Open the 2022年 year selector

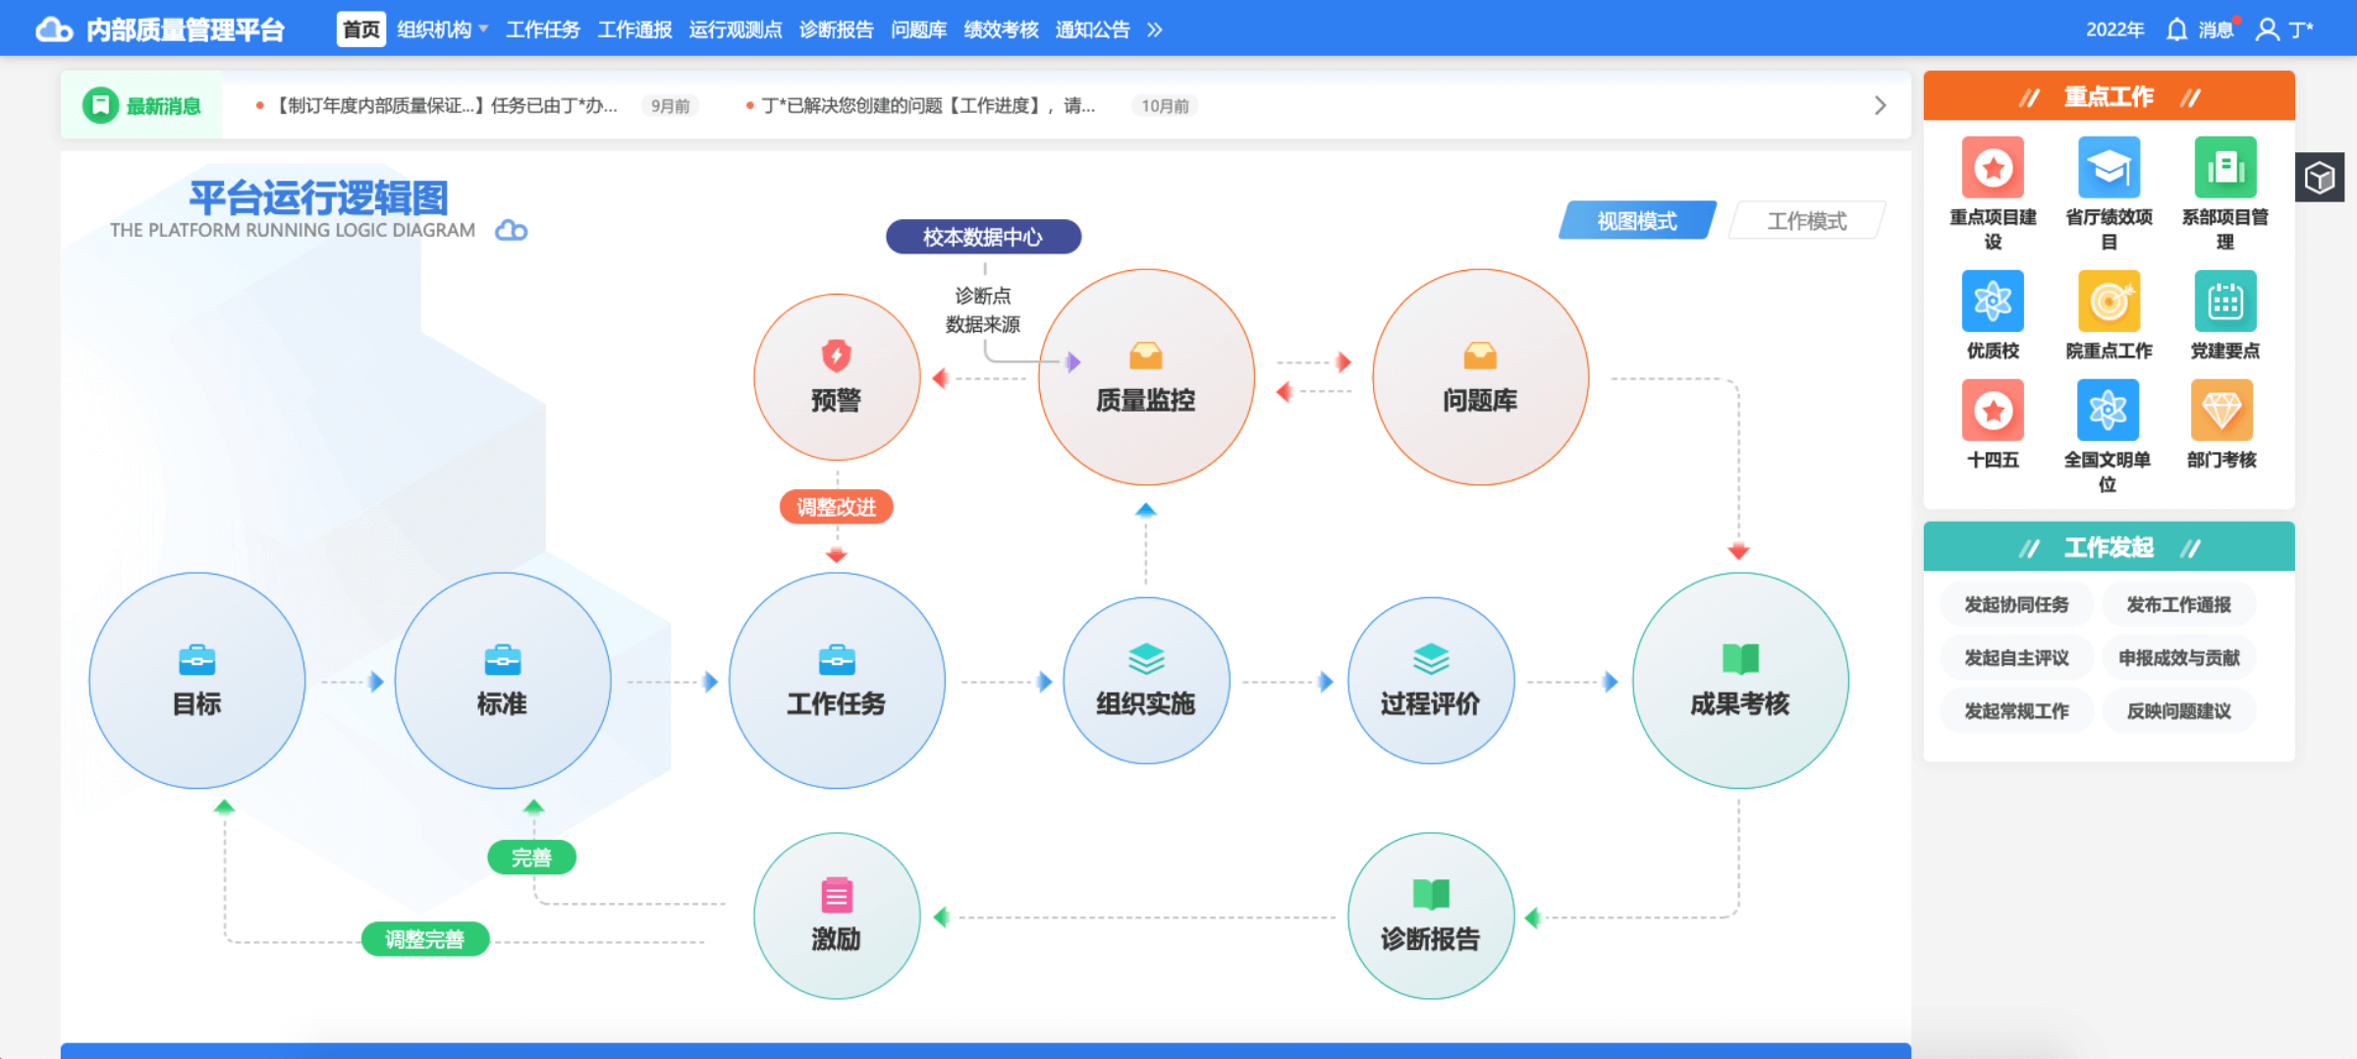click(x=2114, y=29)
